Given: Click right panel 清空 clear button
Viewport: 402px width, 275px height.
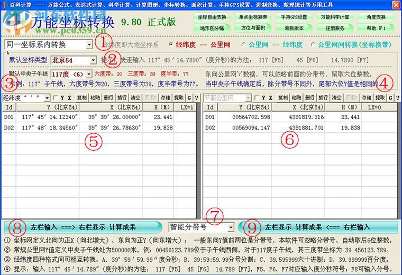Looking at the screenshot, I should click(336, 98).
